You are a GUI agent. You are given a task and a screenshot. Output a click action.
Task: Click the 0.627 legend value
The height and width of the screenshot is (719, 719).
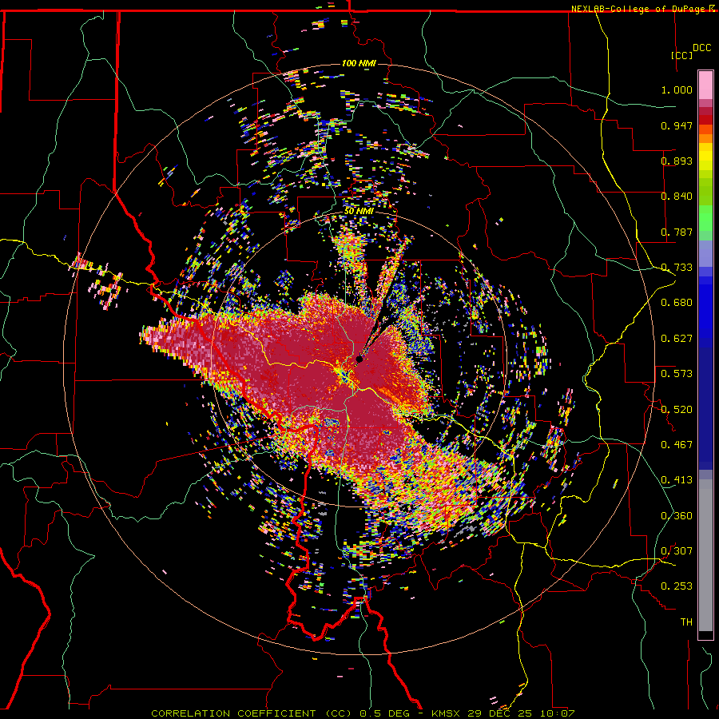[x=677, y=339]
